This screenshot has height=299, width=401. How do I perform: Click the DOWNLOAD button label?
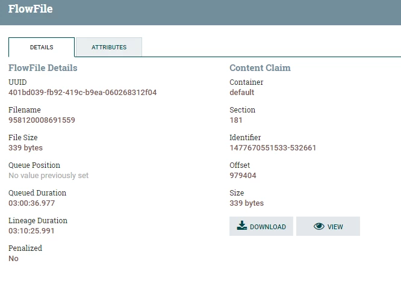coord(268,227)
